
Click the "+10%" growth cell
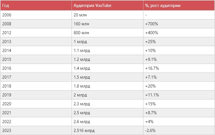[150, 51]
